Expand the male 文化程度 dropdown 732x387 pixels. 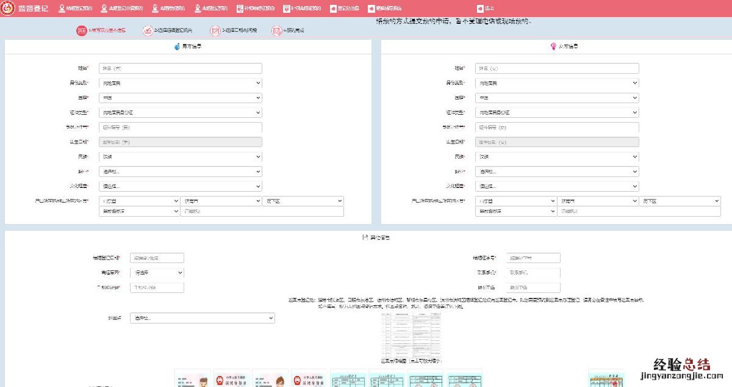pos(180,186)
